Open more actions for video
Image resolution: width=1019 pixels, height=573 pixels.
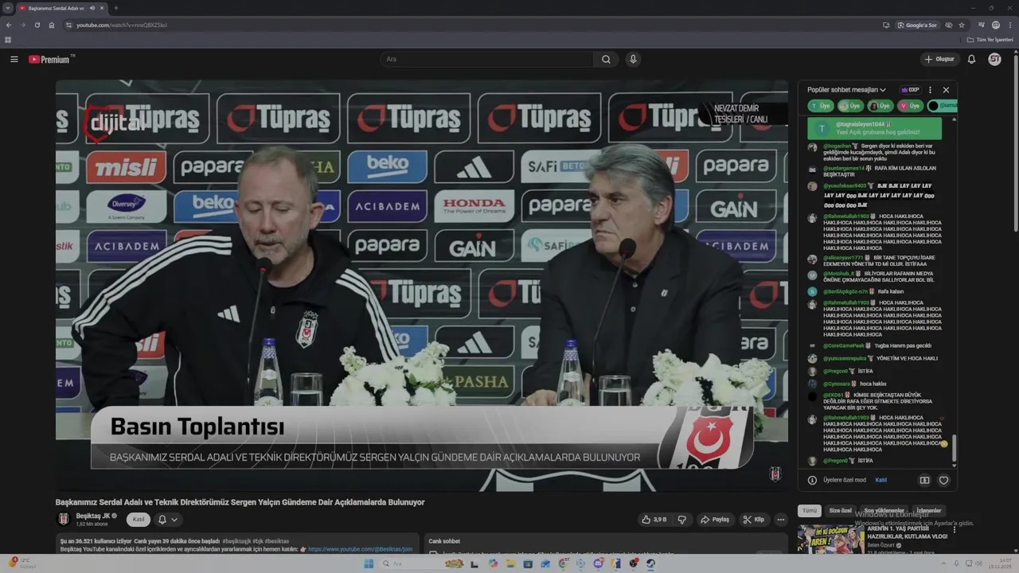click(780, 520)
